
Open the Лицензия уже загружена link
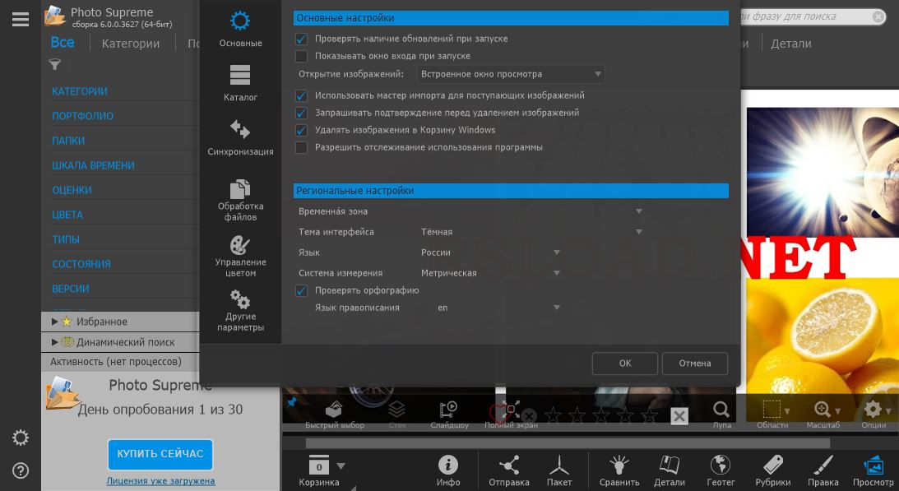point(160,481)
